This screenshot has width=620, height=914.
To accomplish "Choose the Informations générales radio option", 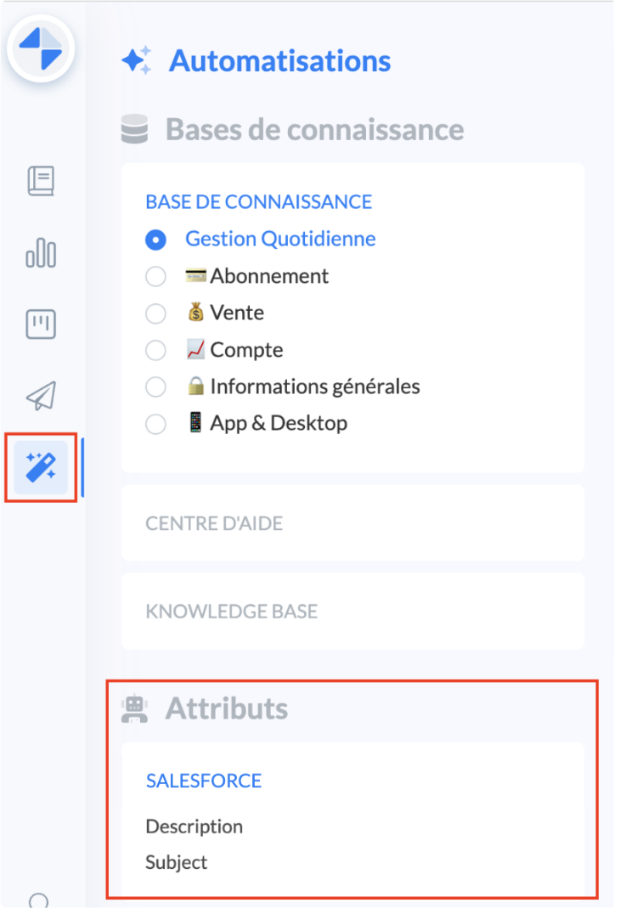I will pyautogui.click(x=155, y=387).
